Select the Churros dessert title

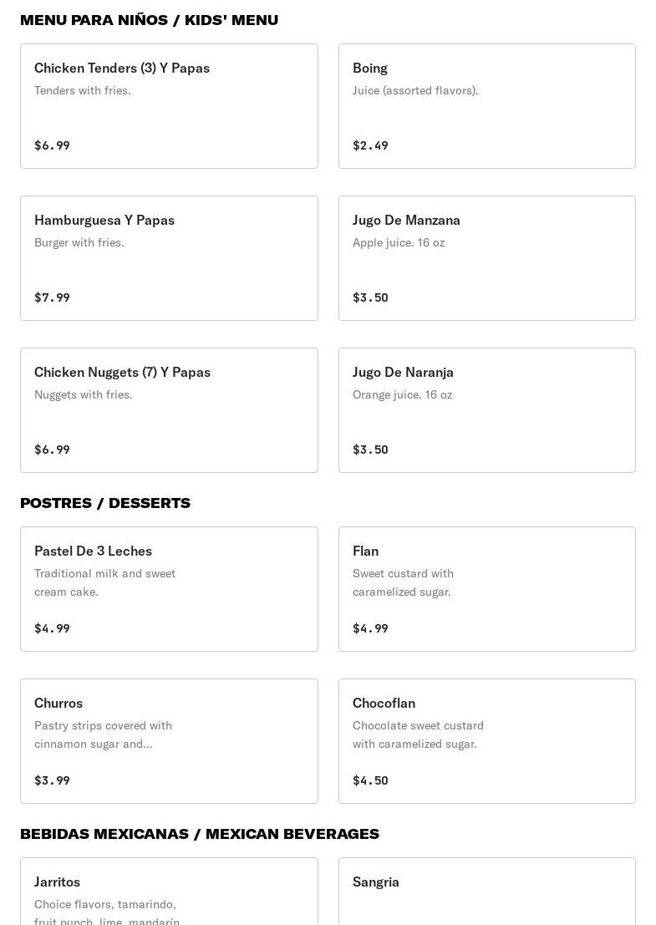point(58,704)
